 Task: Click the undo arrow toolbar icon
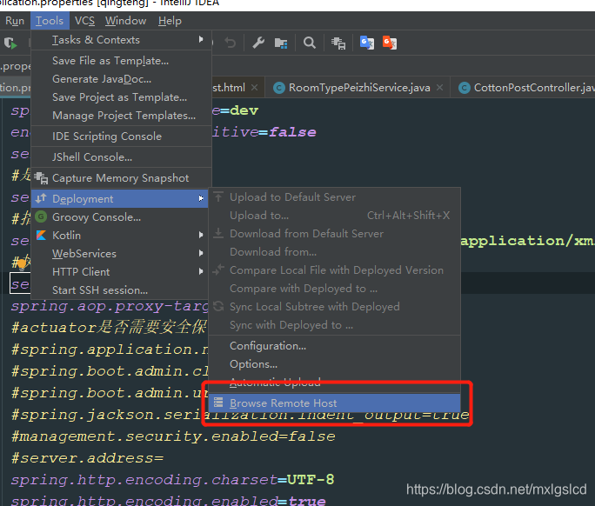click(230, 43)
